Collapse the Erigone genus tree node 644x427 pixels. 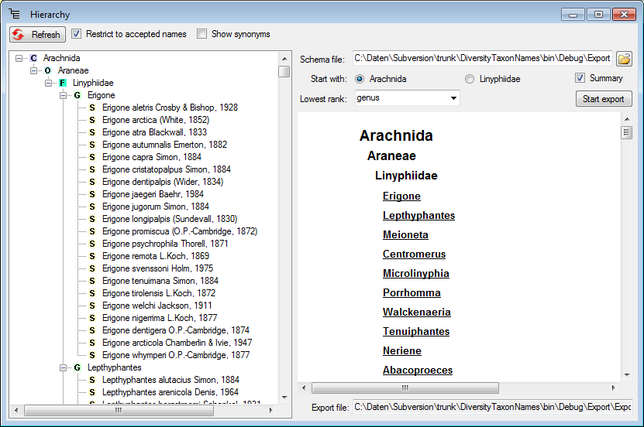(x=64, y=95)
